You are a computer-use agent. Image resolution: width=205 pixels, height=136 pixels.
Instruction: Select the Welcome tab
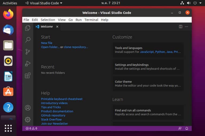coord(47,27)
